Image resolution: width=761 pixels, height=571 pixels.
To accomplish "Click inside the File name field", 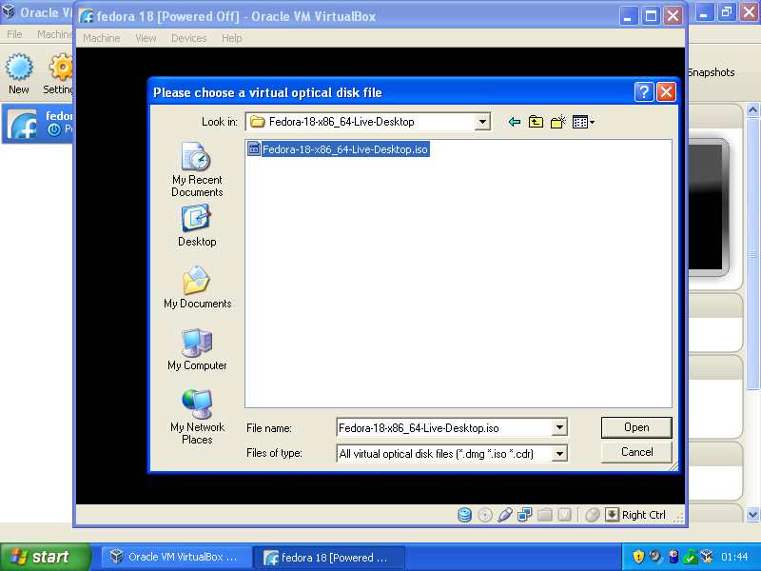I will click(x=444, y=427).
